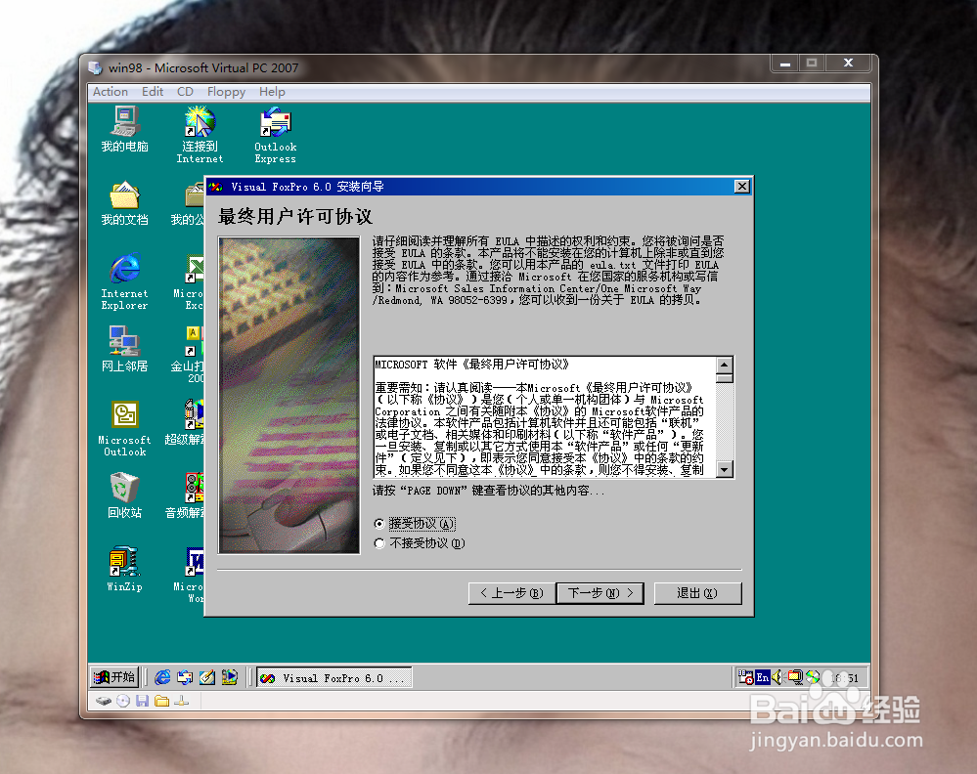Launch the Internet Explorer desktop icon
The width and height of the screenshot is (977, 774).
pyautogui.click(x=124, y=281)
